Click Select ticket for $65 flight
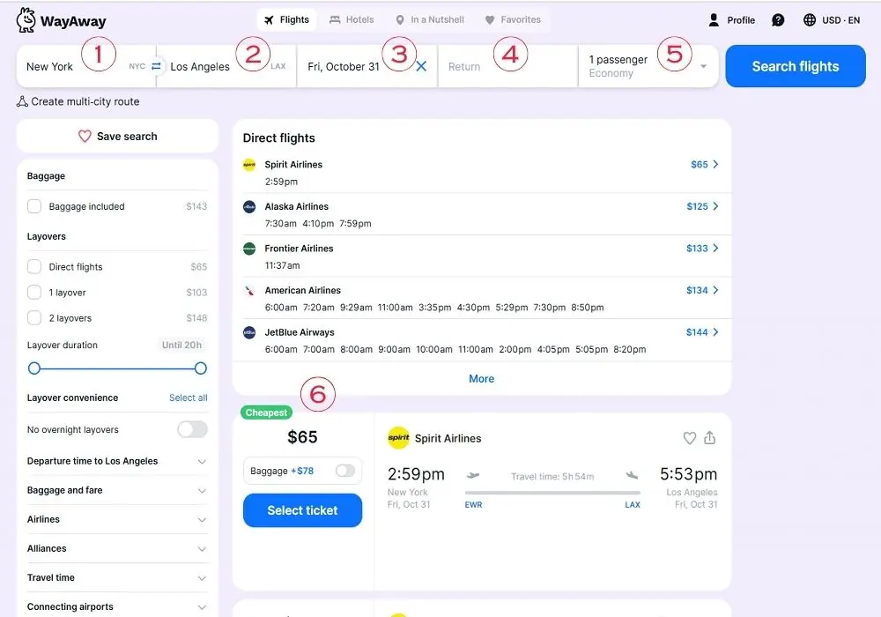Image resolution: width=881 pixels, height=617 pixels. [302, 510]
